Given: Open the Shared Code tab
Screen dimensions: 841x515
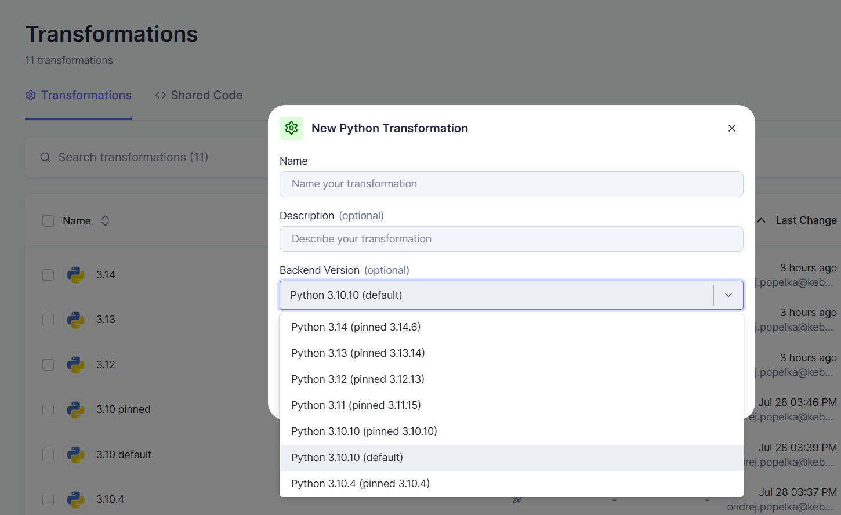Looking at the screenshot, I should 198,95.
